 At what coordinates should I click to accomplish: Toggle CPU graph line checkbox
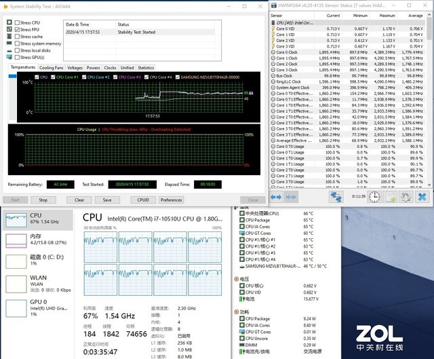(37, 77)
